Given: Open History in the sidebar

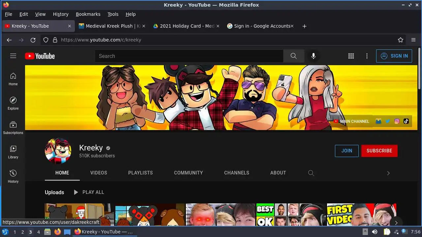Looking at the screenshot, I should click(13, 176).
